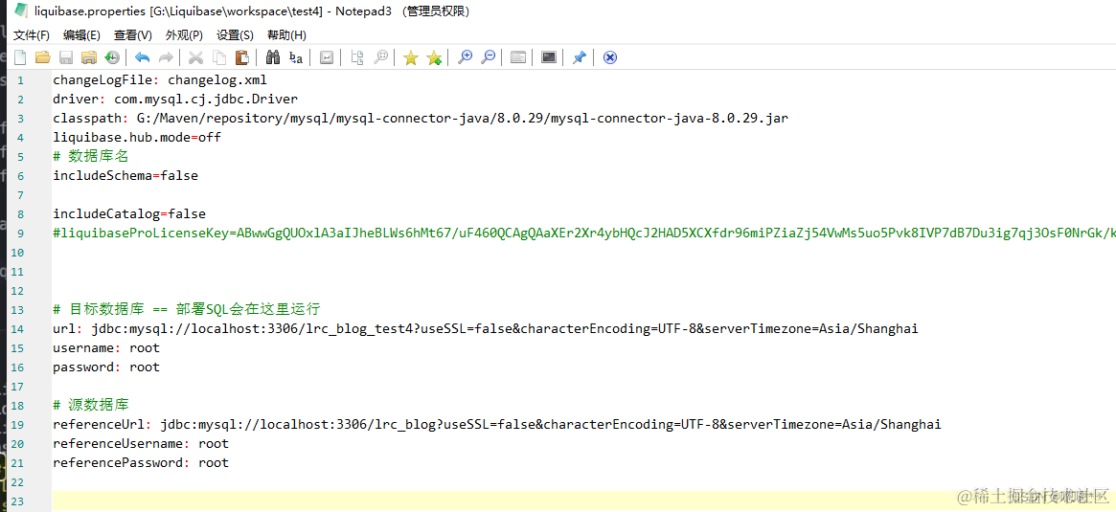1116x512 pixels.
Task: Click the classpath line with mysql-connector-java-8.0.29.jar
Action: tap(420, 118)
